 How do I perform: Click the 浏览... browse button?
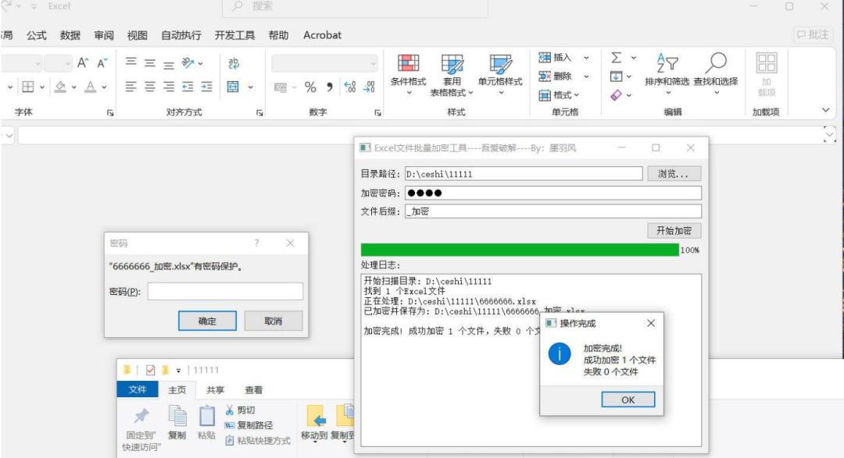tap(674, 174)
